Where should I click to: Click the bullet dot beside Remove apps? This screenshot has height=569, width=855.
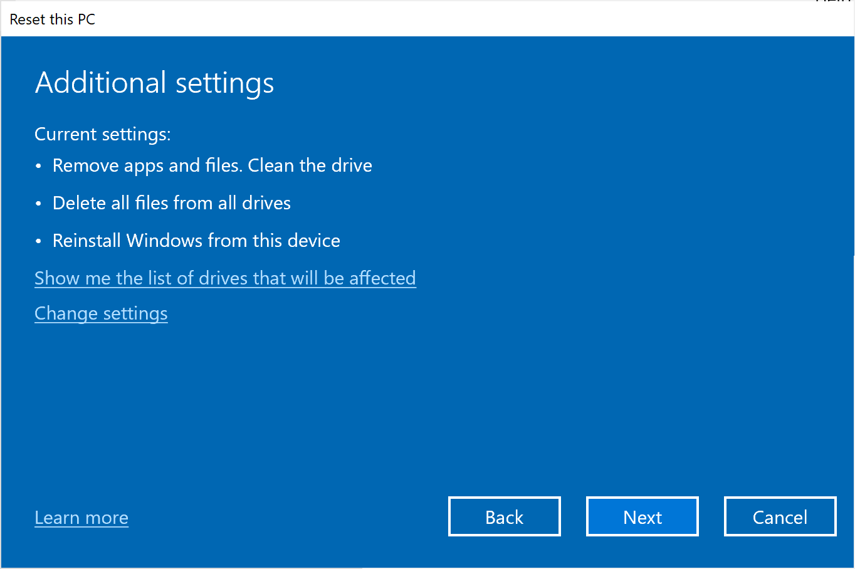tap(39, 165)
